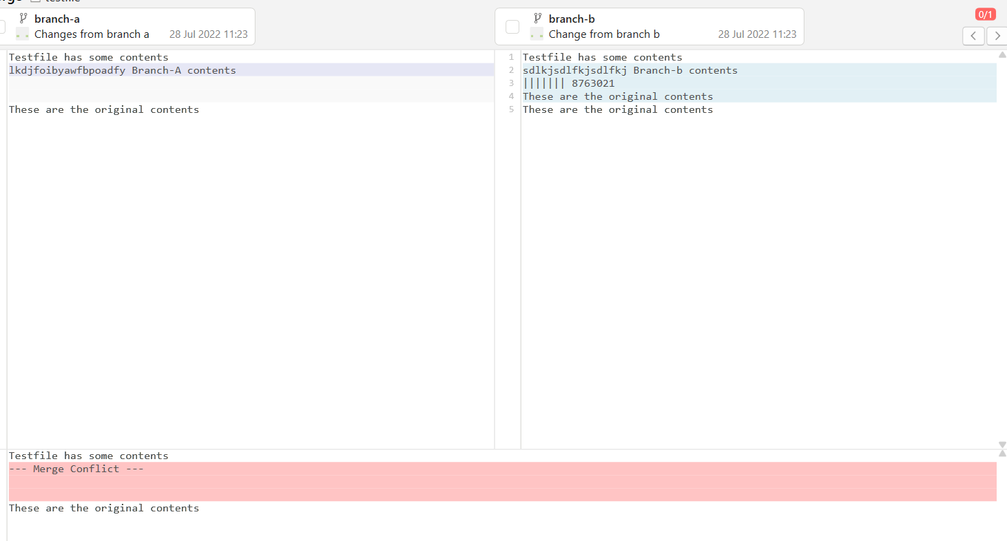Click the change indicator icon under branch-b
The image size is (1007, 541).
click(x=537, y=34)
